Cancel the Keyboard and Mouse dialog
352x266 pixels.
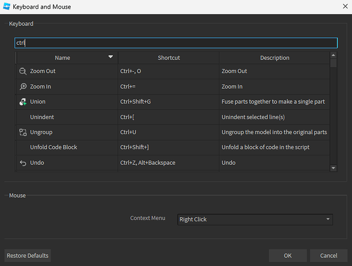coord(329,256)
